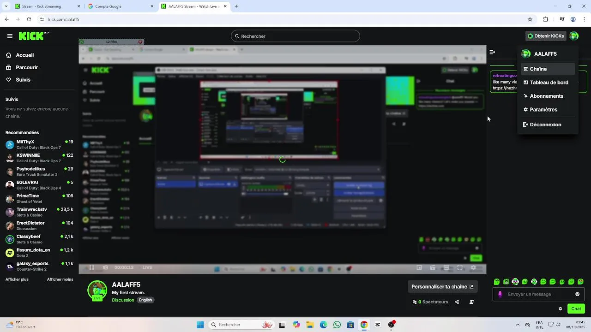Click the first green emote in the chat row
The width and height of the screenshot is (591, 332).
(x=497, y=282)
